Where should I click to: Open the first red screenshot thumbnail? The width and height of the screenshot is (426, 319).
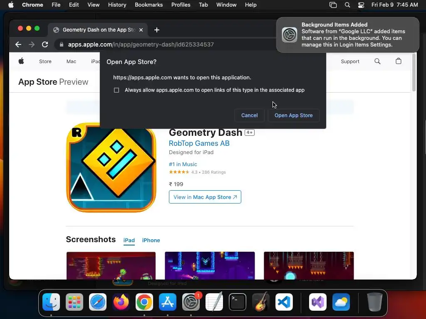[111, 265]
